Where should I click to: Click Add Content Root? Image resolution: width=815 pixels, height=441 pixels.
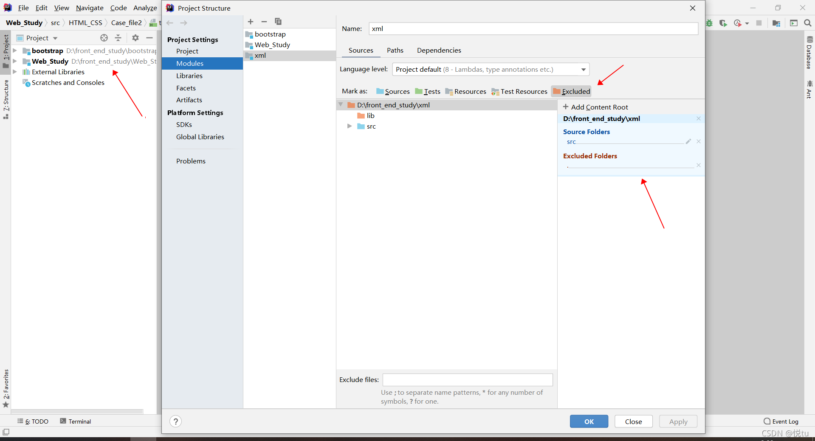click(595, 107)
